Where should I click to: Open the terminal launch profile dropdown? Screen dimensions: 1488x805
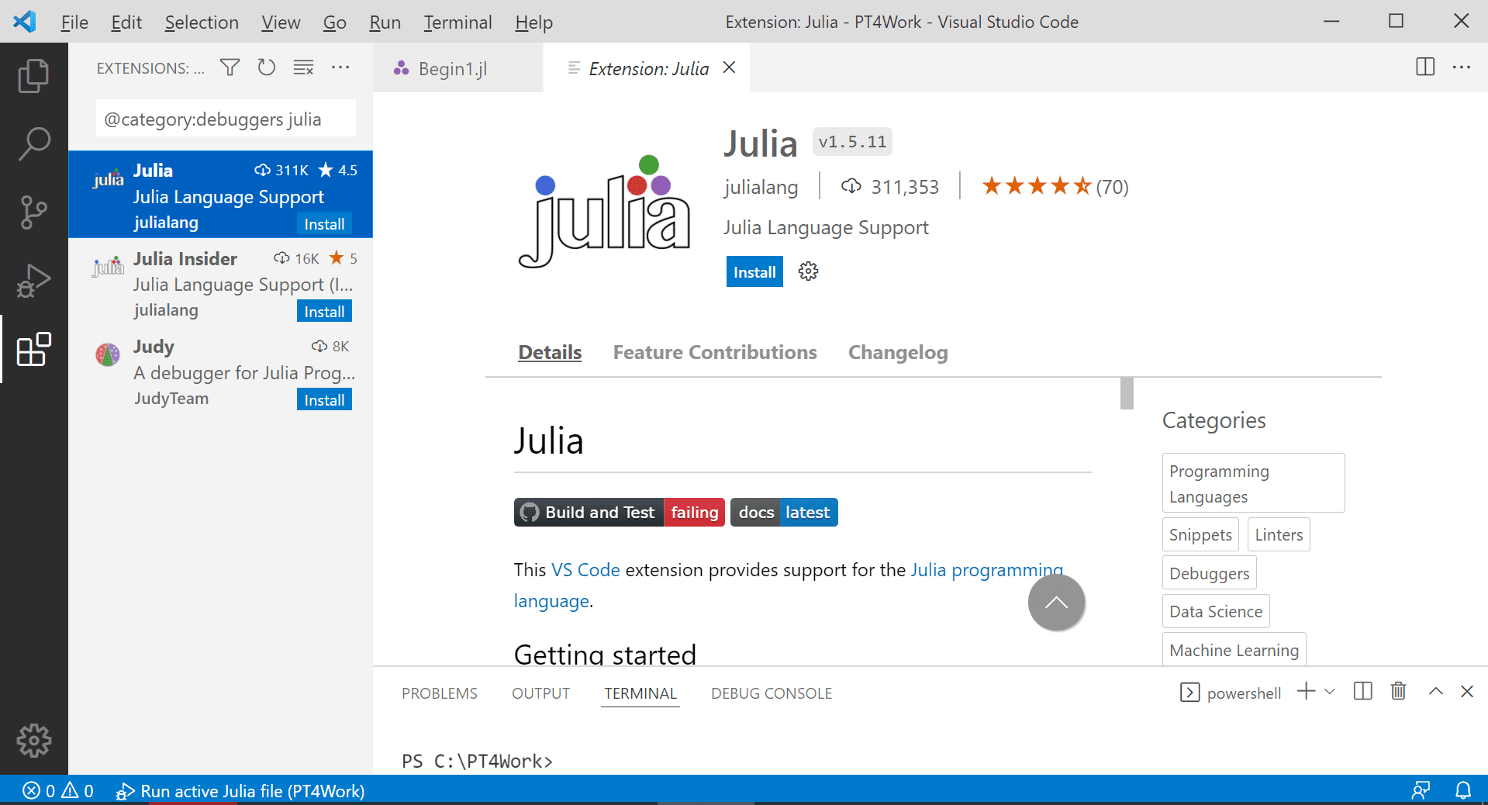[1329, 691]
